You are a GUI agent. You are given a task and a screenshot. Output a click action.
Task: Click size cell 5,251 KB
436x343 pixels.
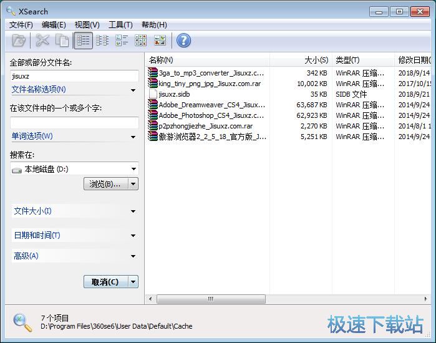click(x=314, y=137)
